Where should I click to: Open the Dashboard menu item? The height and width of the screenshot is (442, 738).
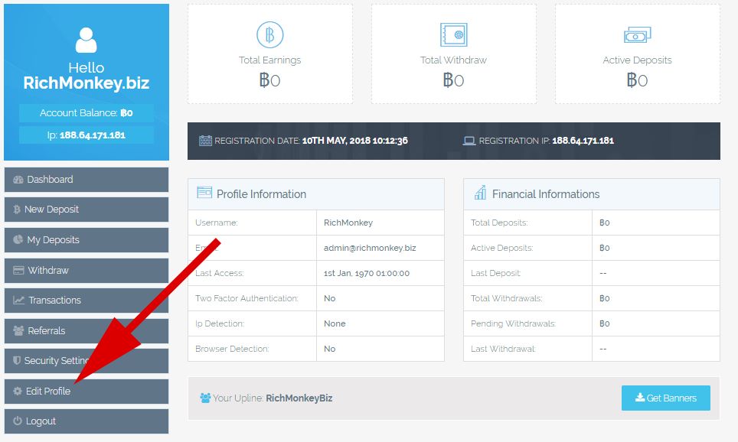pos(87,180)
